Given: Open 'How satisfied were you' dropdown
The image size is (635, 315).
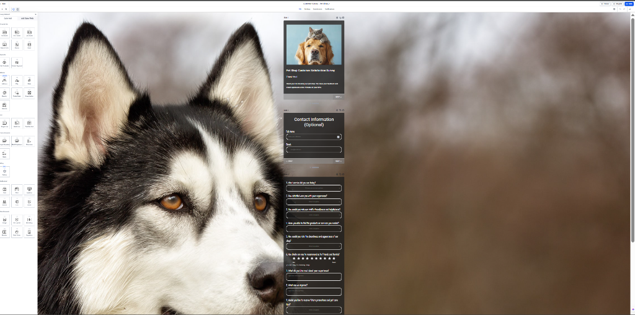Looking at the screenshot, I should click(314, 202).
